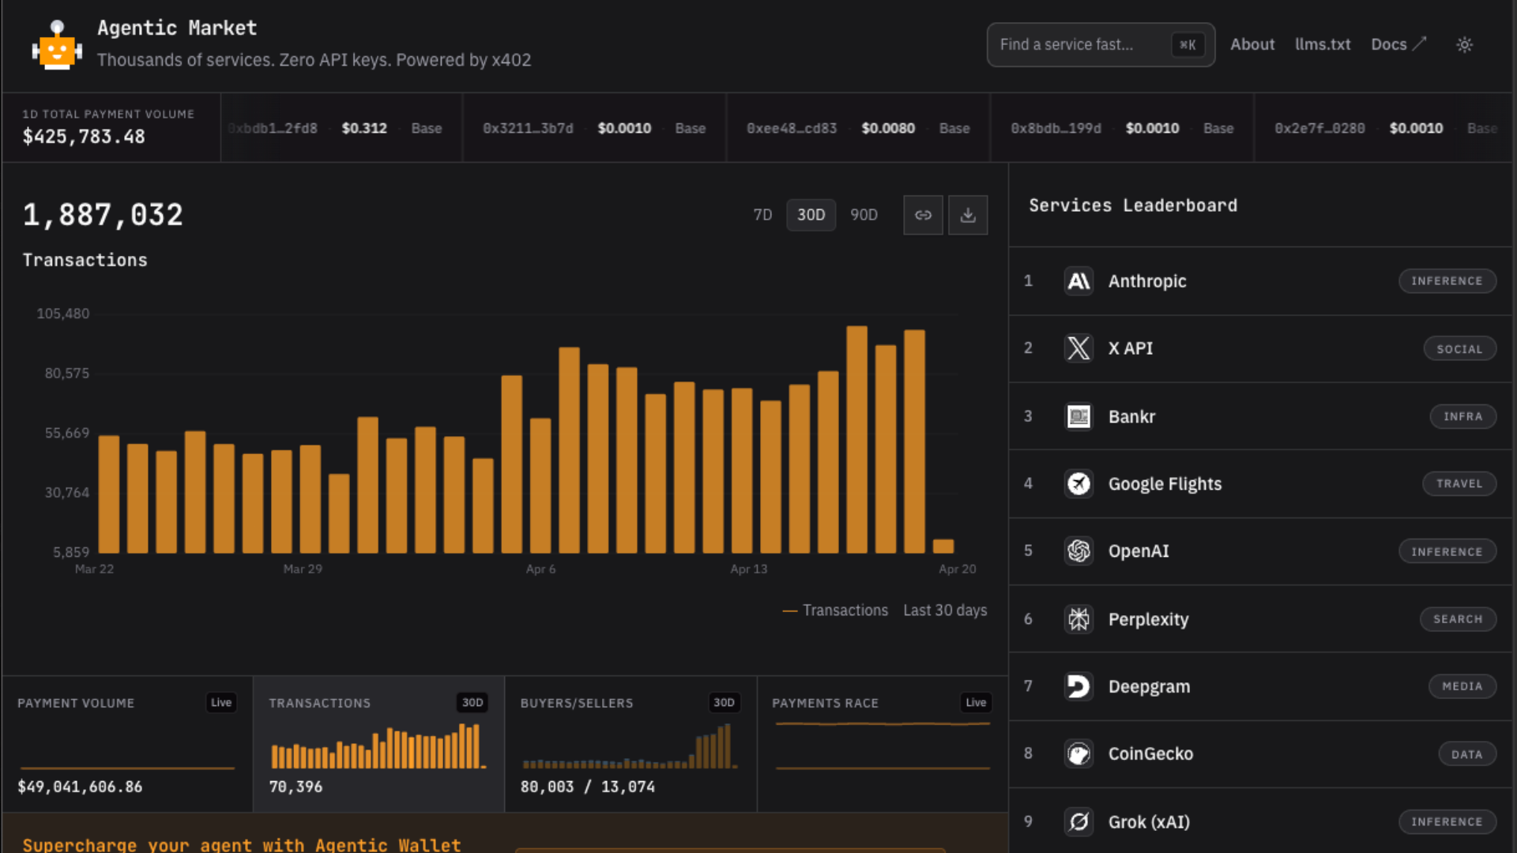Screen dimensions: 1517x853
Task: Click the Google Flights airplane icon
Action: 1078,483
